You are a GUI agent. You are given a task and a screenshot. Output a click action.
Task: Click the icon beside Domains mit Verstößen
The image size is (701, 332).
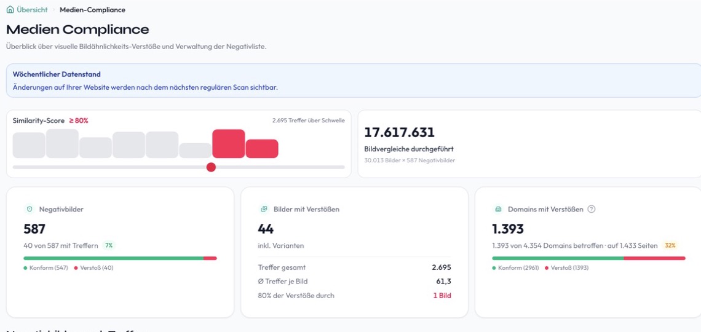click(x=498, y=208)
